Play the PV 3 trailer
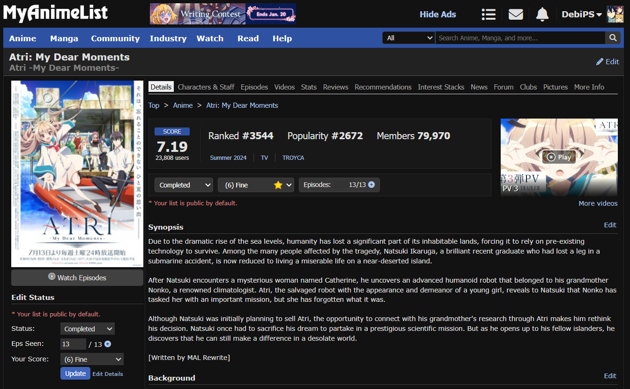The width and height of the screenshot is (630, 389). [x=559, y=157]
